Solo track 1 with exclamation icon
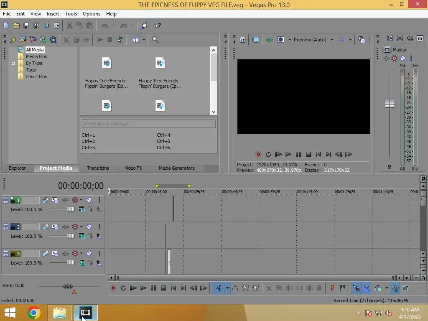Image resolution: width=428 pixels, height=321 pixels. coord(99,200)
